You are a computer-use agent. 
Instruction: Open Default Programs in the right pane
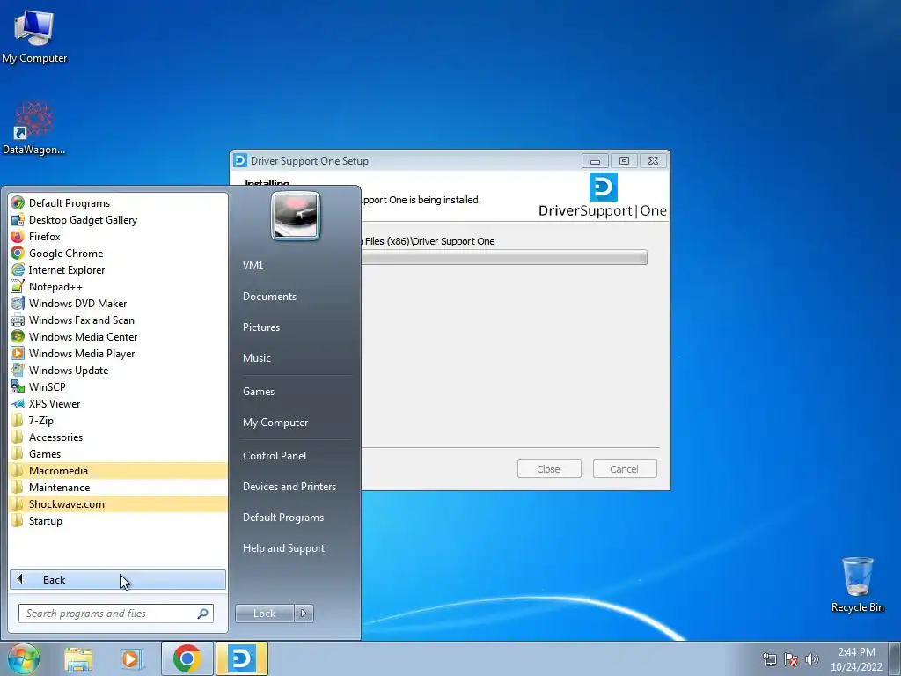click(x=282, y=518)
